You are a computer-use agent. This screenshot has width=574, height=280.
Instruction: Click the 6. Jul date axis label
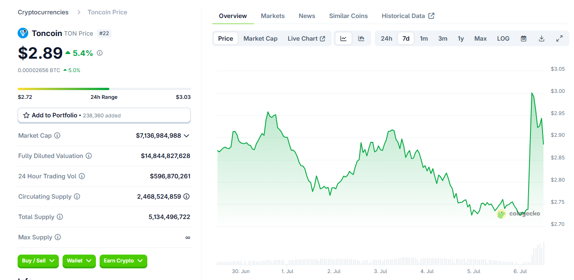[x=520, y=271]
